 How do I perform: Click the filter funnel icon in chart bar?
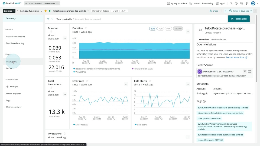click(48, 19)
